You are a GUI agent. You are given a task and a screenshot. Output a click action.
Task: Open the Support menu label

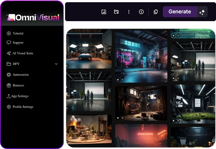point(18,43)
